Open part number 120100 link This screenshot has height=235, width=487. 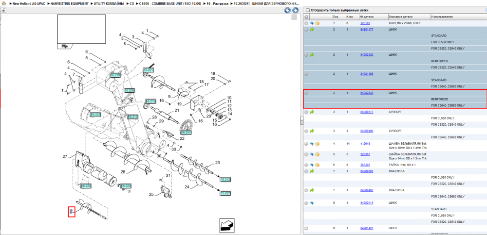(365, 23)
